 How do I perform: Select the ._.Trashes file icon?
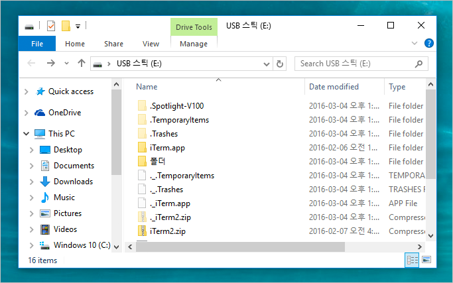142,189
